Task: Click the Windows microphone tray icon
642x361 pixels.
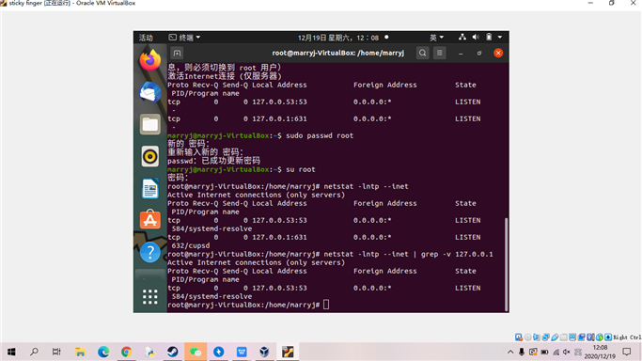Action: pyautogui.click(x=522, y=352)
